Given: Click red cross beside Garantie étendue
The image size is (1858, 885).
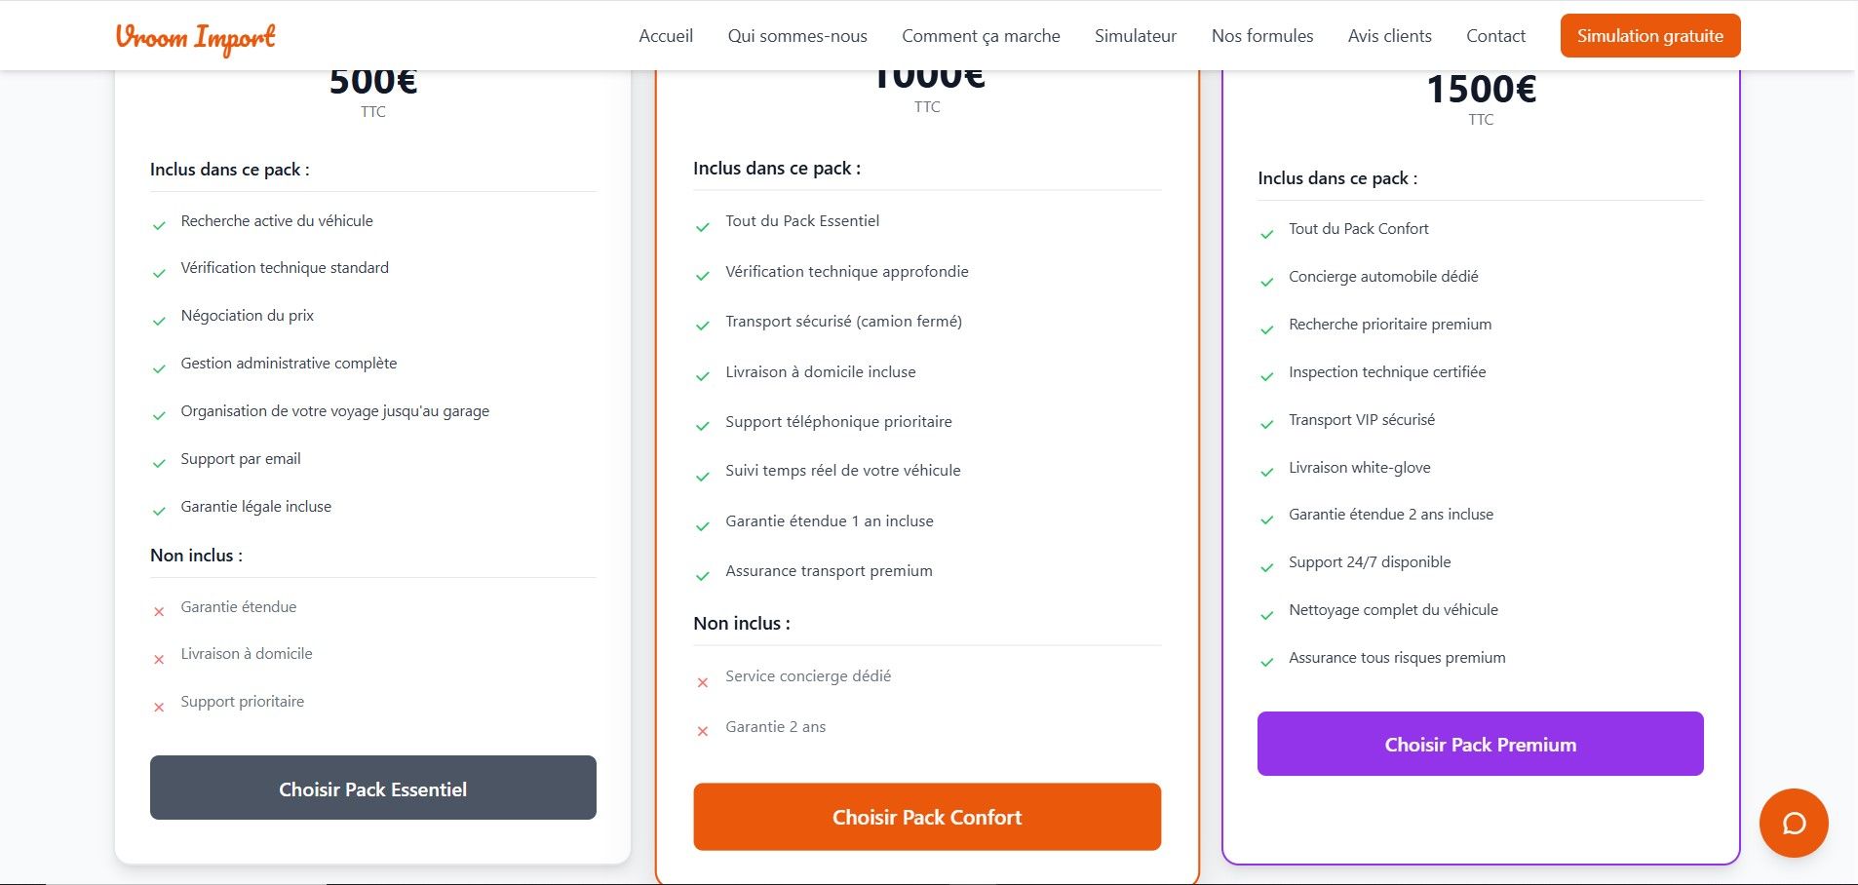Looking at the screenshot, I should pyautogui.click(x=159, y=611).
